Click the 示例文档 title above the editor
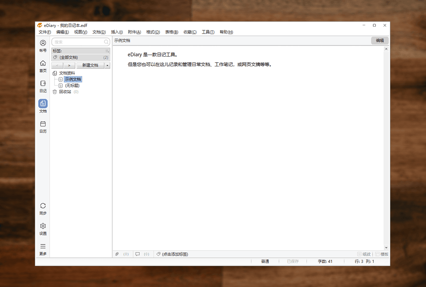 tap(122, 41)
